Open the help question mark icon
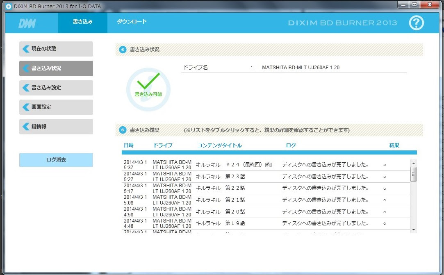Image resolution: width=444 pixels, height=275 pixels. [416, 23]
